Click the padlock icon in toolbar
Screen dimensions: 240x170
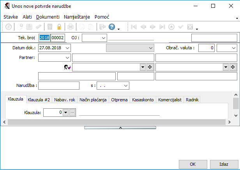click(x=59, y=27)
